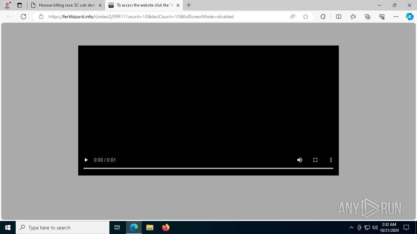Open a new tab
This screenshot has width=417, height=234.
coord(189,5)
